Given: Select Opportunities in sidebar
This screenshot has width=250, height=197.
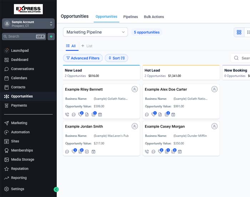Looking at the screenshot, I should [x=28, y=96].
